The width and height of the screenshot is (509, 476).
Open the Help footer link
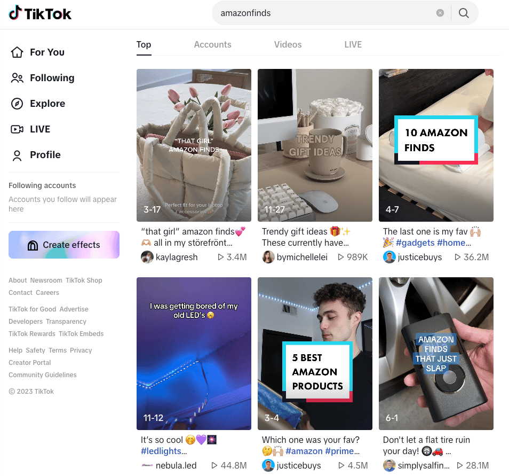pyautogui.click(x=15, y=350)
